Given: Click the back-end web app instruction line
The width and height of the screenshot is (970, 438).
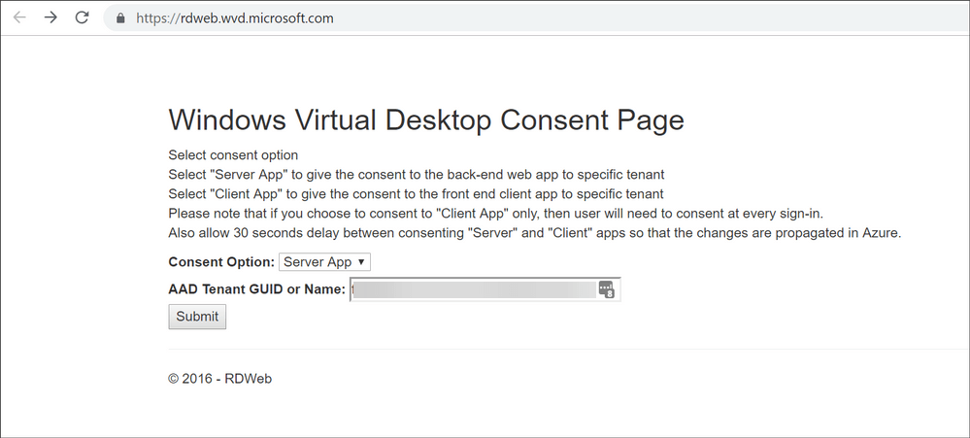Looking at the screenshot, I should coord(416,175).
